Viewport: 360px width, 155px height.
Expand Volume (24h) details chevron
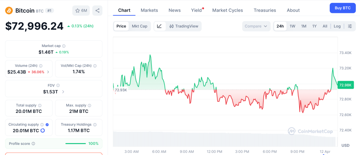[x=48, y=72]
